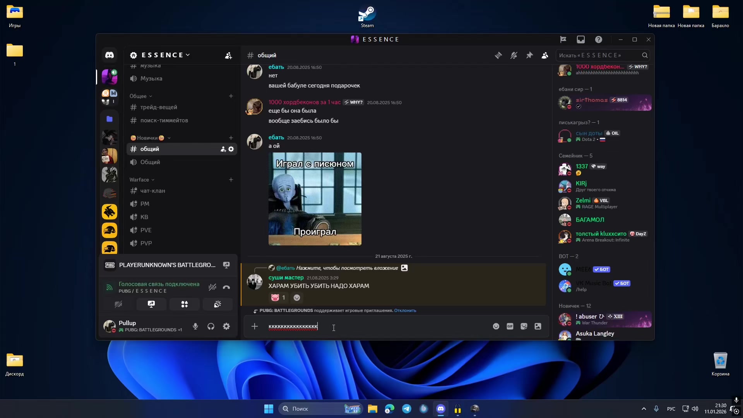Join the Общий voice channel
Image resolution: width=743 pixels, height=418 pixels.
click(x=182, y=162)
